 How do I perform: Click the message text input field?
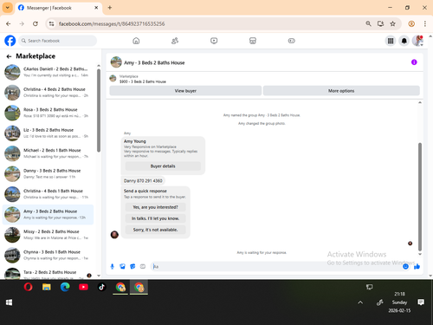pos(277,266)
